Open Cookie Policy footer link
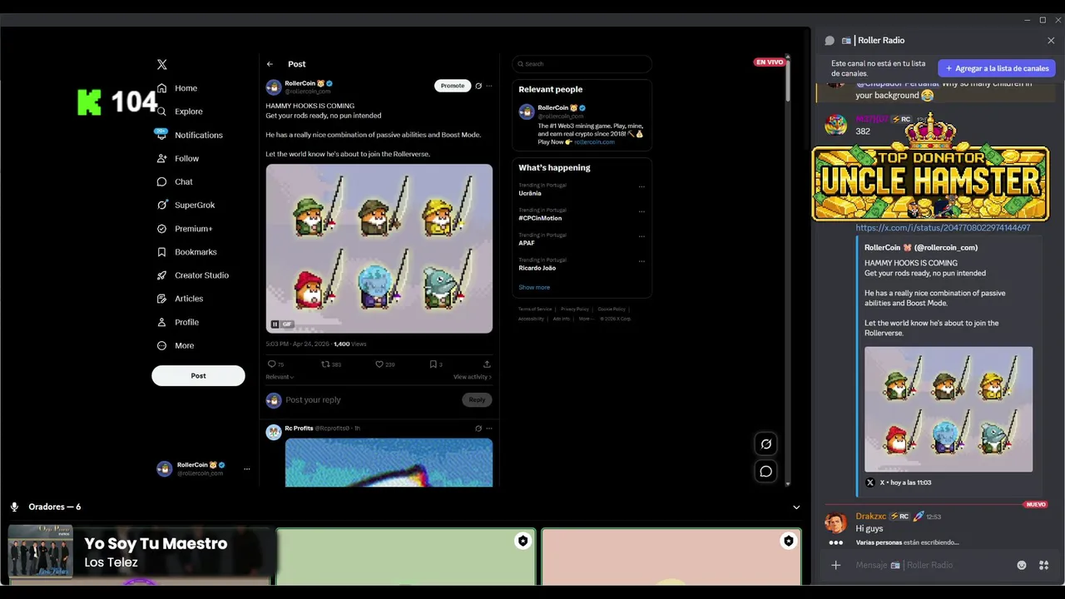This screenshot has height=599, width=1065. tap(612, 309)
